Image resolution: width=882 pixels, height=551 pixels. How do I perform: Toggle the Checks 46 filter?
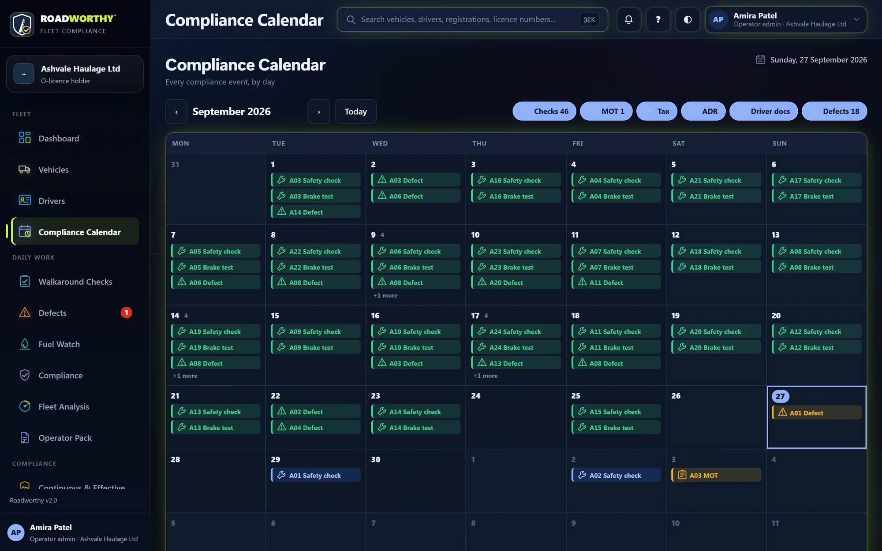point(544,111)
